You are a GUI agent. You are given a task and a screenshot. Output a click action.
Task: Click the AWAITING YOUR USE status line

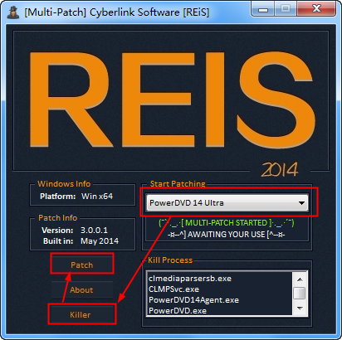(x=227, y=235)
